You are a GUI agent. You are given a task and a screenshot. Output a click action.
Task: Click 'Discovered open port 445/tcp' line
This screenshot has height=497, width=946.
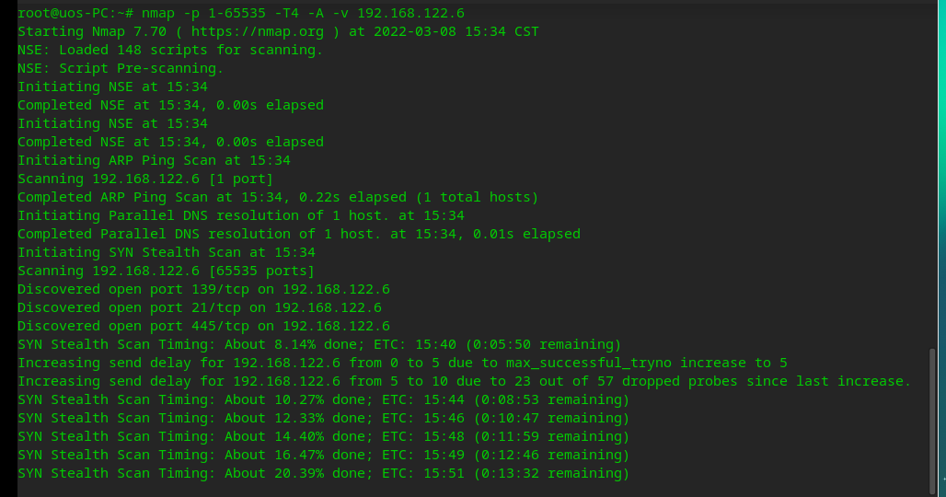[x=203, y=326]
